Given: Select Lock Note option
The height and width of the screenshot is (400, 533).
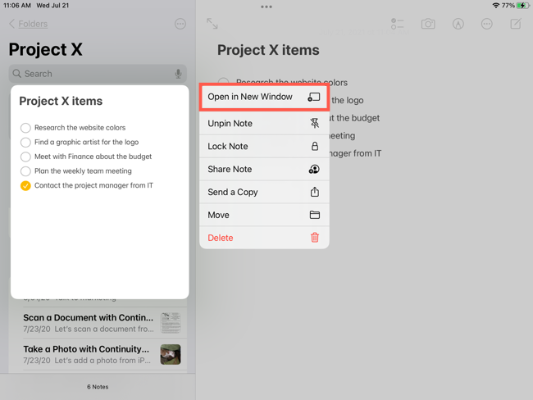Looking at the screenshot, I should pos(263,147).
